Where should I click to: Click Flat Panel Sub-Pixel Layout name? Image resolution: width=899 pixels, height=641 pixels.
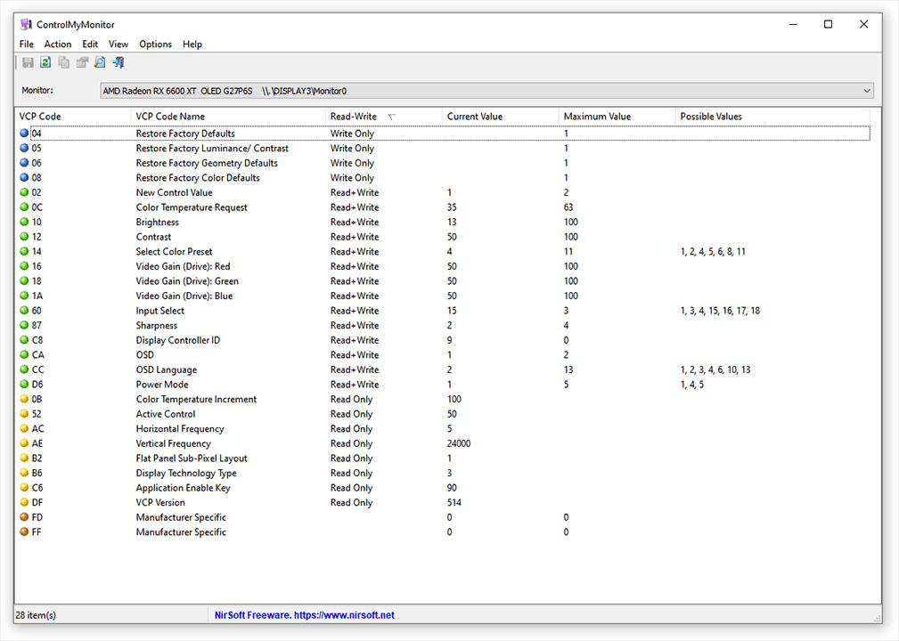click(x=192, y=458)
